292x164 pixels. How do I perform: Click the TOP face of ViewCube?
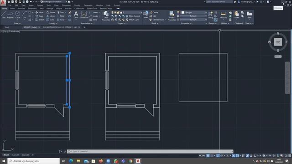coord(278,42)
